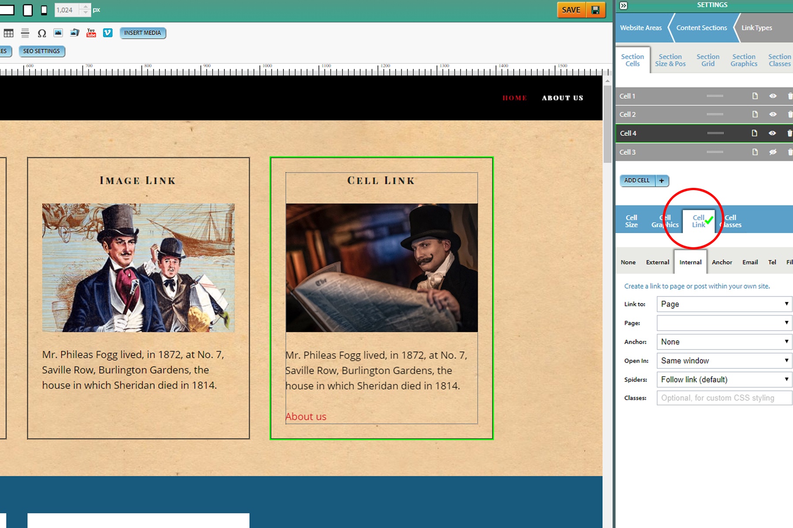Open the Spiders Follow link dropdown
The width and height of the screenshot is (793, 528).
[x=724, y=380]
